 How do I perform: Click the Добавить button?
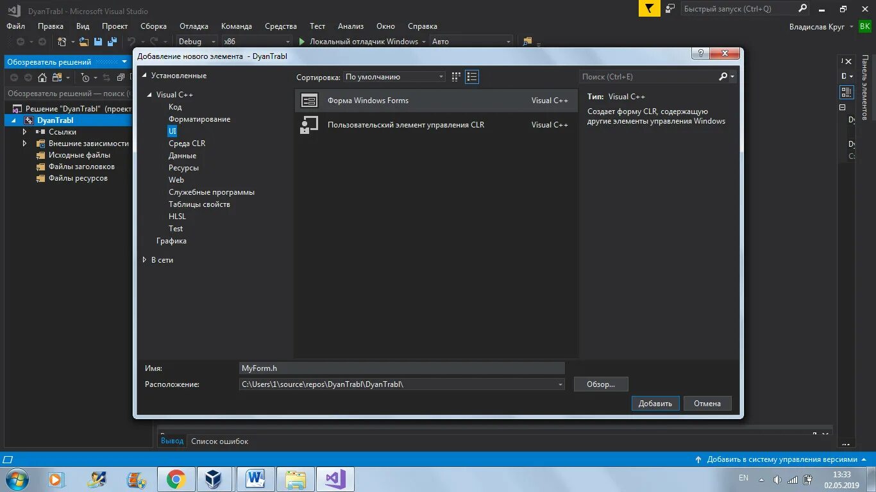pyautogui.click(x=655, y=404)
